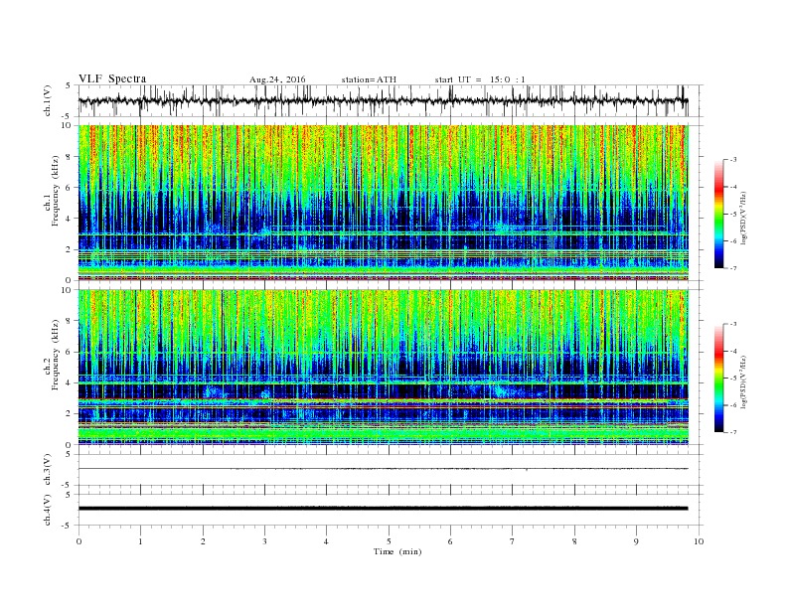787x608 pixels.
Task: Click the time axis tick label "1"
Action: (x=140, y=541)
